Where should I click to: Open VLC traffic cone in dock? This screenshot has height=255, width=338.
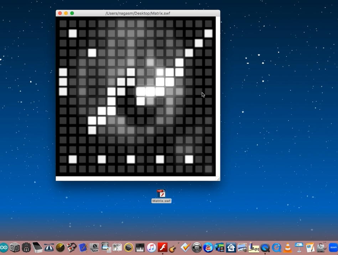pos(288,248)
